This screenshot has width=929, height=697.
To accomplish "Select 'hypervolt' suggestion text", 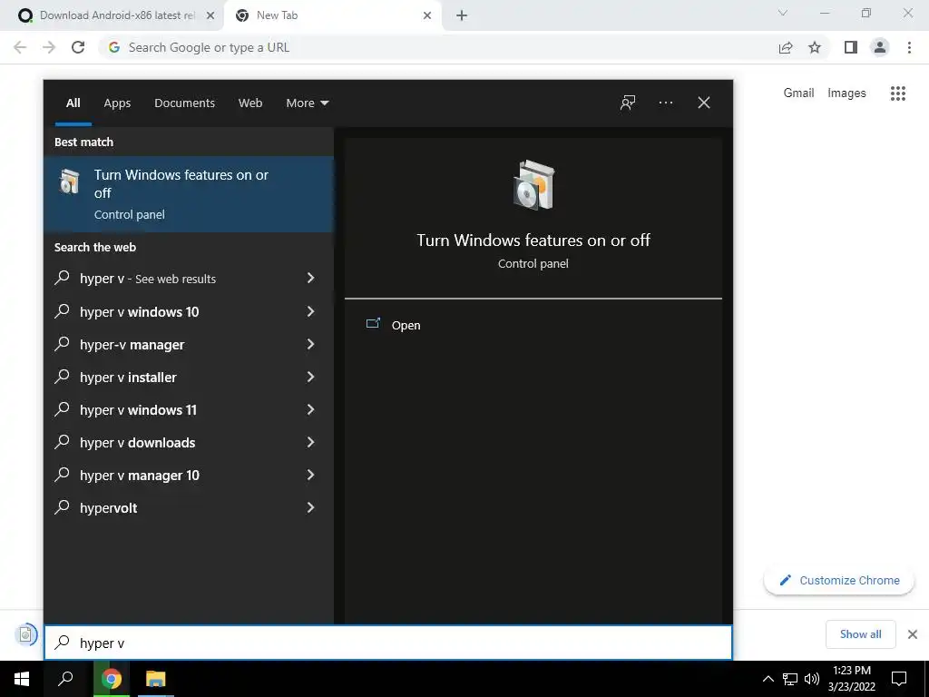I will point(109,508).
